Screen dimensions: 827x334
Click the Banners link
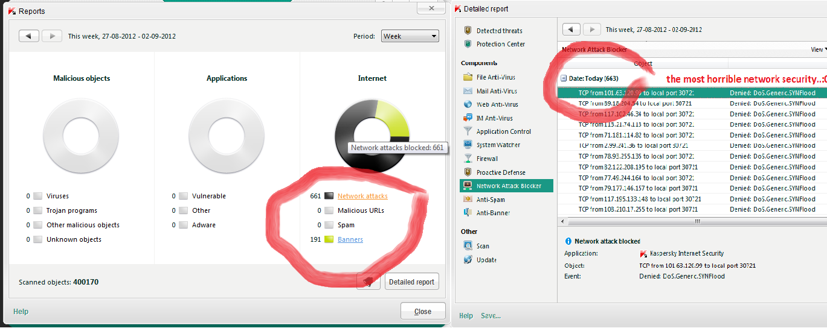click(350, 239)
